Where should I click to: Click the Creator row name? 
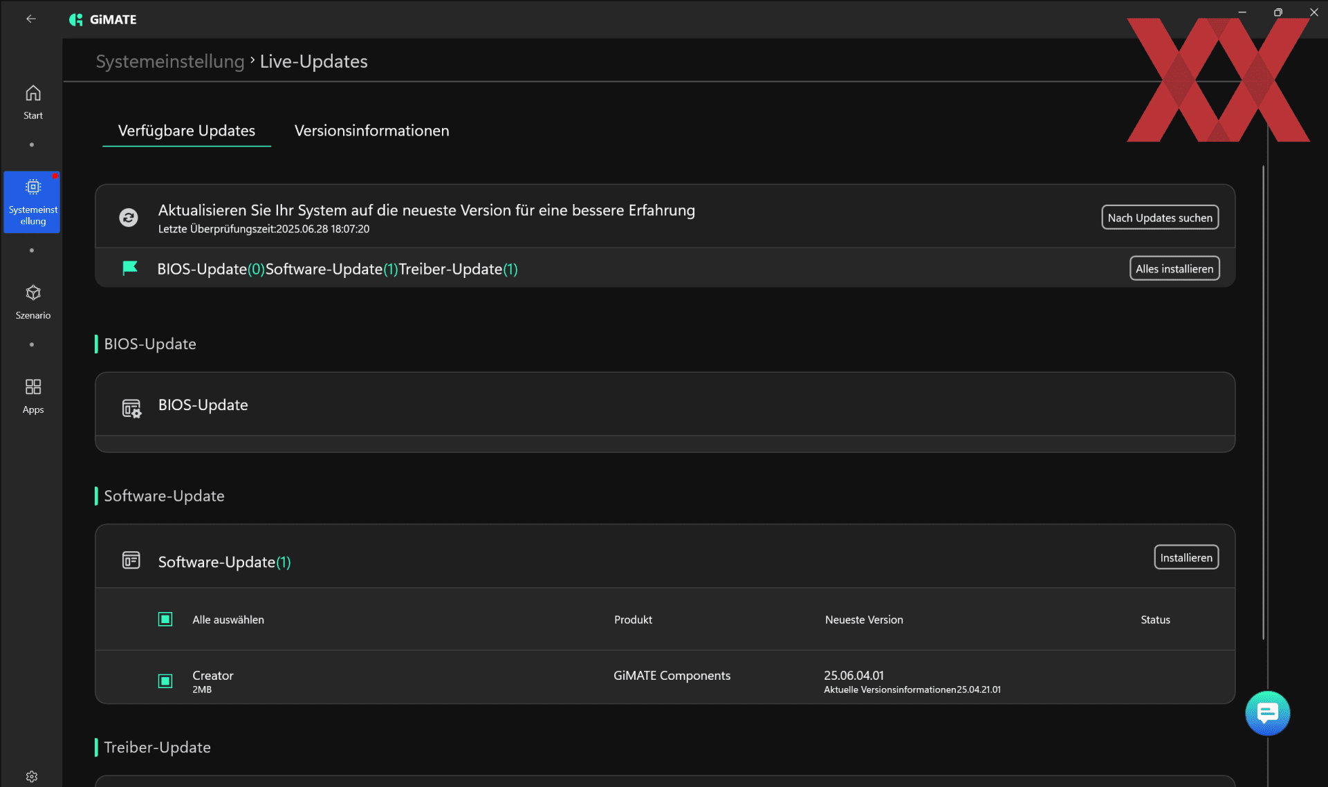click(x=213, y=676)
